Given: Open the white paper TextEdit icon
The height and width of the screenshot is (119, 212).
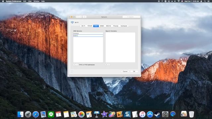Looking at the screenshot, I should pyautogui.click(x=135, y=114).
